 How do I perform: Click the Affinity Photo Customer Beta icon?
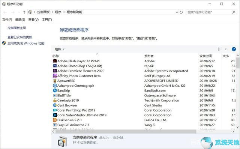tap(55, 76)
